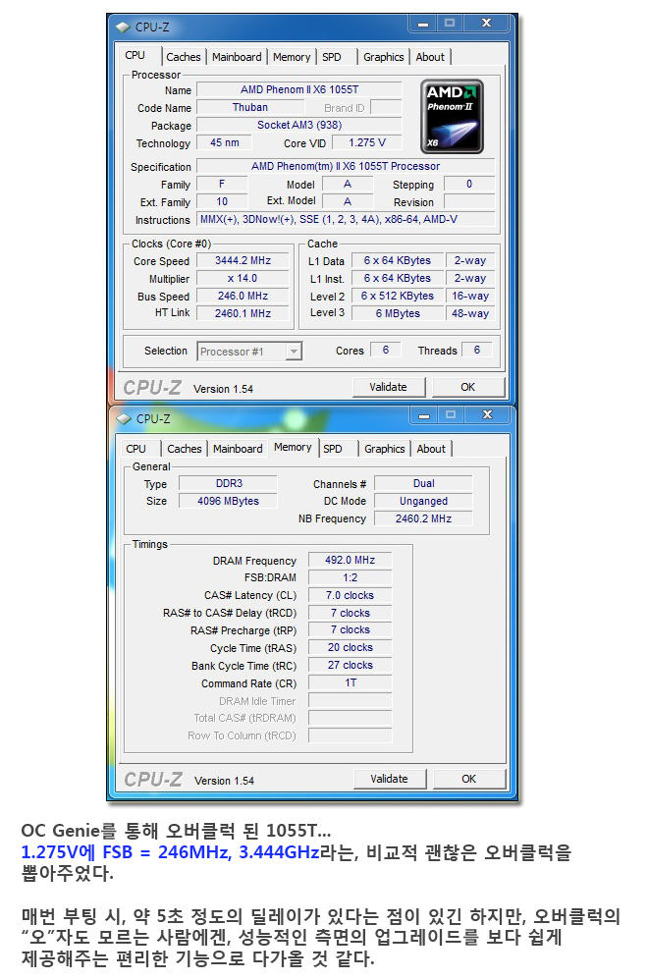
Task: Open Mainboard tab in bottom CPU-Z window
Action: 238,449
